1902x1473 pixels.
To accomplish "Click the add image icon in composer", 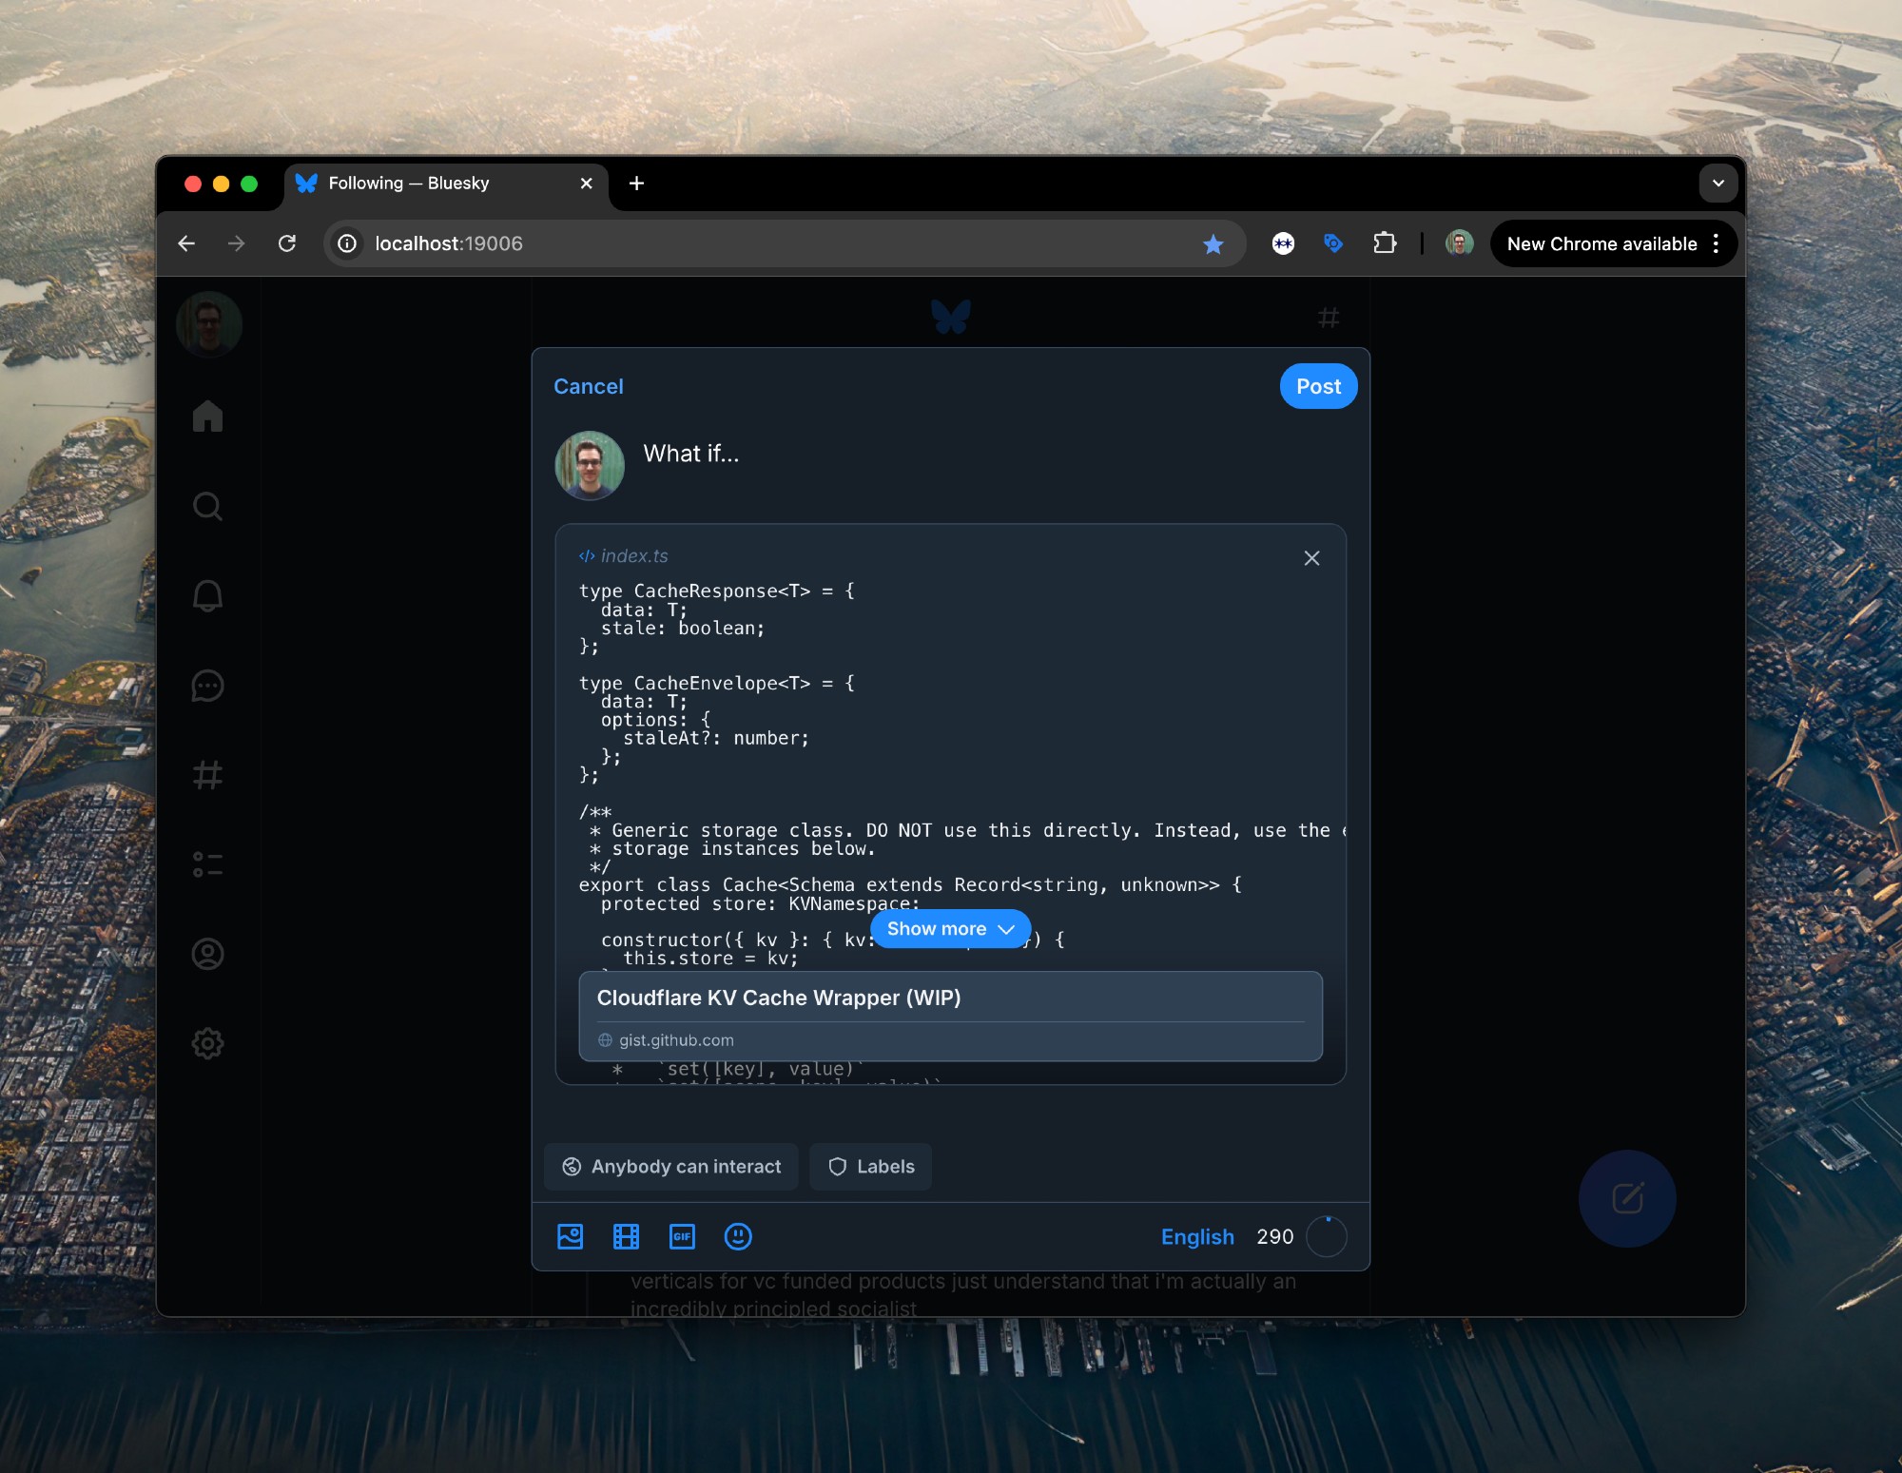I will click(x=570, y=1236).
